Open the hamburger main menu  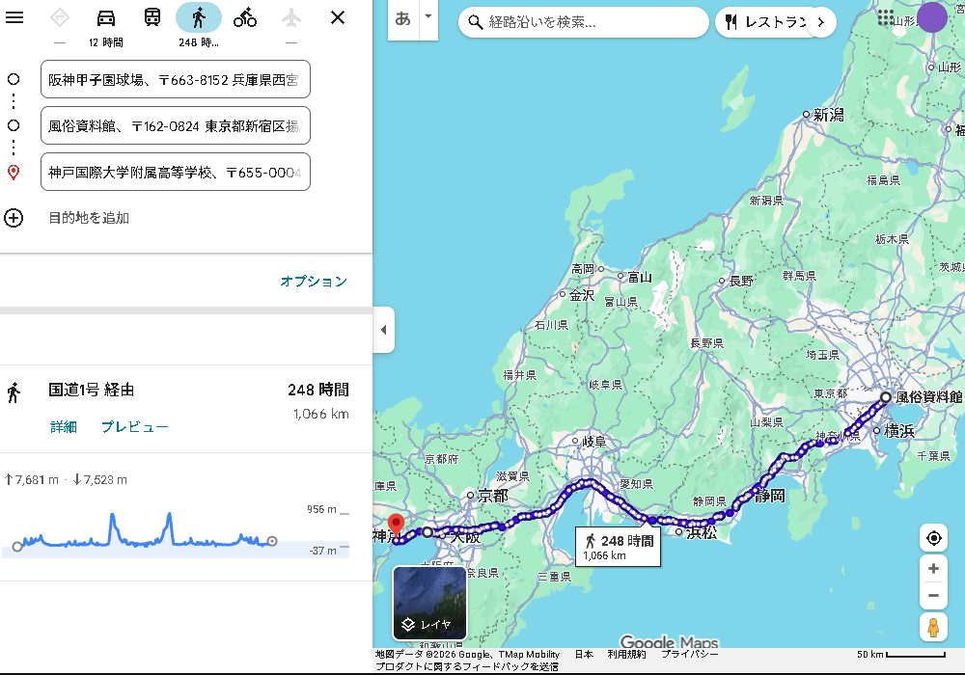tap(14, 17)
